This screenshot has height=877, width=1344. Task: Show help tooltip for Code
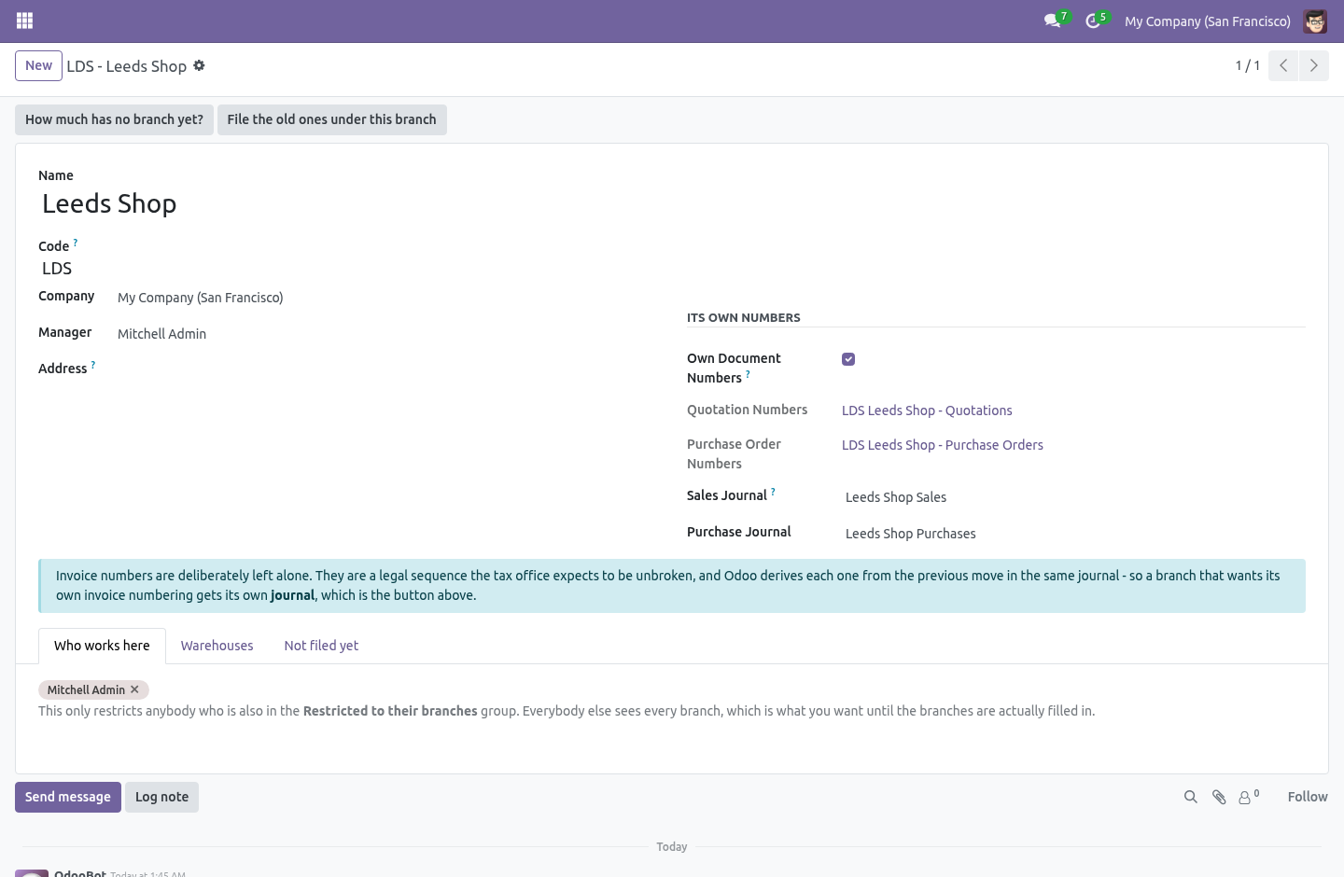(76, 243)
